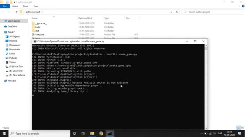Select (F:) New Volume drive
Image resolution: width=245 pixels, height=137 pixels.
click(17, 75)
